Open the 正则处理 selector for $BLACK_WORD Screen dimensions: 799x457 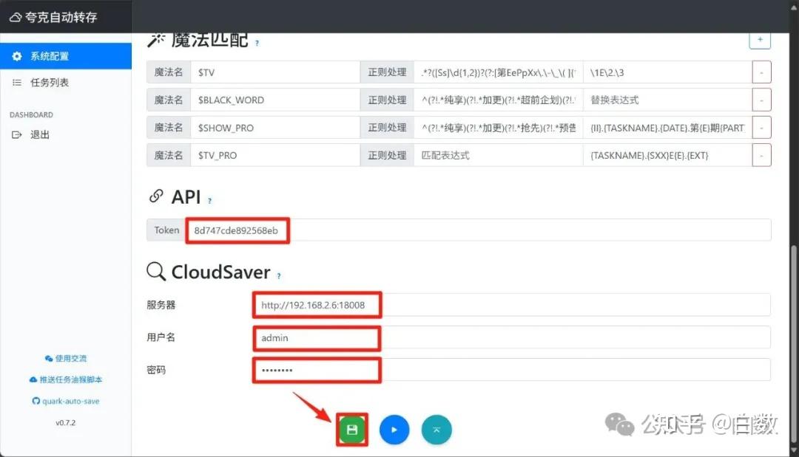tap(386, 99)
